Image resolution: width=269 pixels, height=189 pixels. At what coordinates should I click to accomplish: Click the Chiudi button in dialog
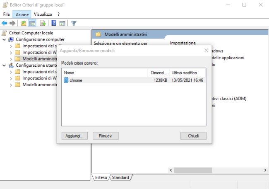click(x=193, y=136)
